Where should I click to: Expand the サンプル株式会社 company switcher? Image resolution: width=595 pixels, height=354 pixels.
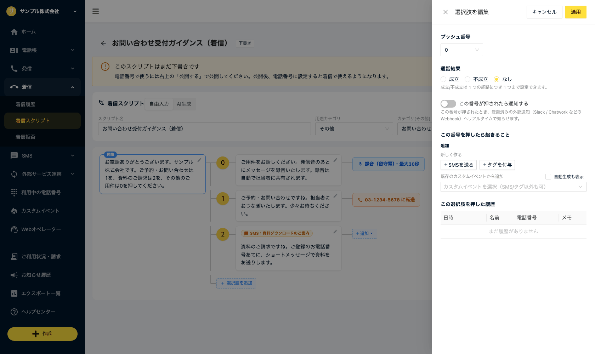(x=75, y=11)
